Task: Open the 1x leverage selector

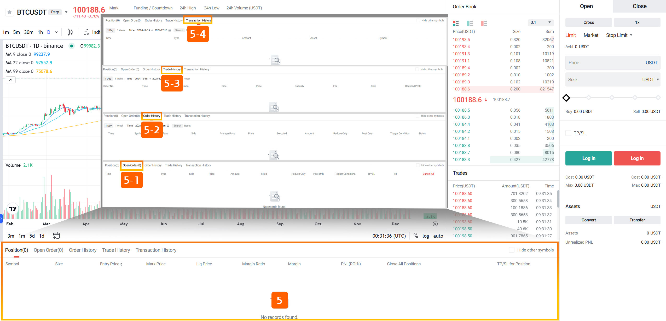Action: click(x=637, y=22)
